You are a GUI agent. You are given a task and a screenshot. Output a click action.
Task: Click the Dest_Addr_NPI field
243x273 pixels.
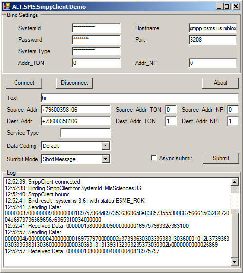click(x=233, y=121)
